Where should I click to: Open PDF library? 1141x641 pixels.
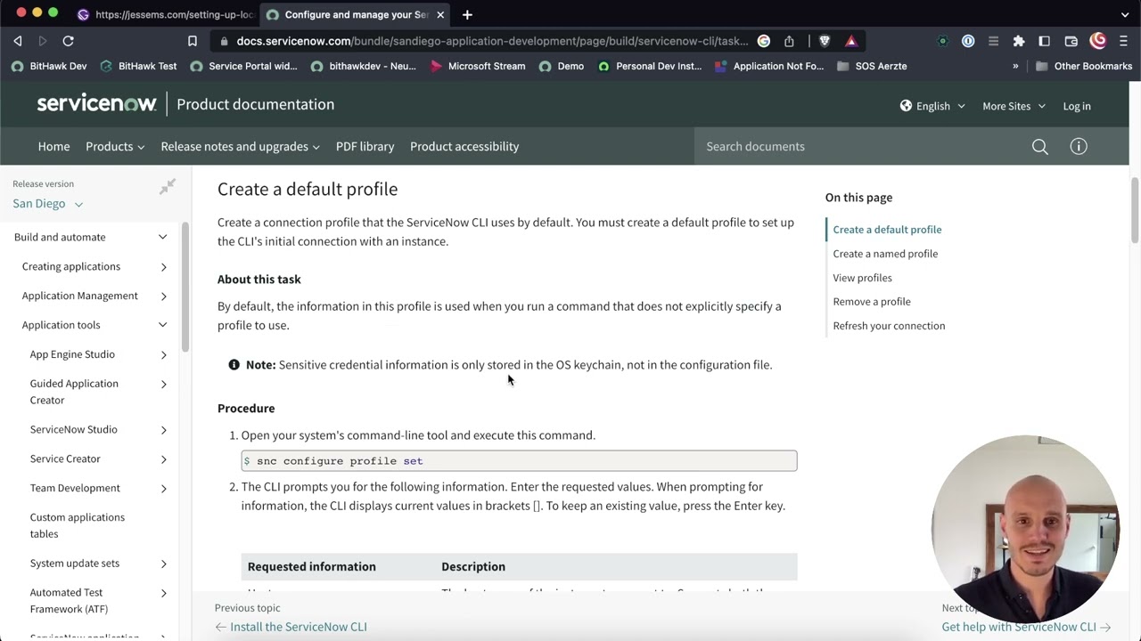[x=365, y=146]
